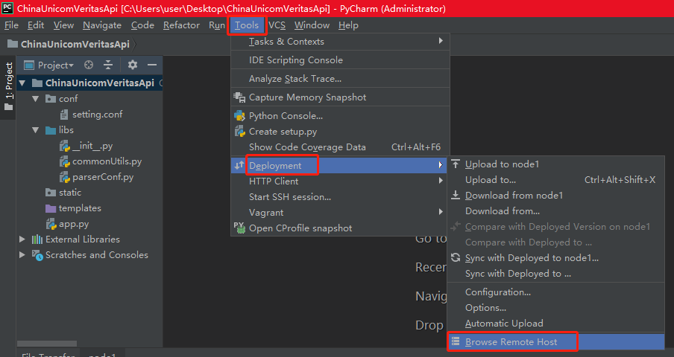Select __init__.py in project tree
674x357 pixels.
(x=92, y=146)
